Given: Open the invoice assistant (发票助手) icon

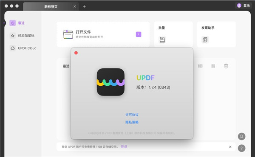Looking at the screenshot, I should click(x=205, y=39).
